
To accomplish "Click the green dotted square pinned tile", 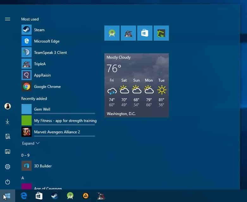I will 161,33.
